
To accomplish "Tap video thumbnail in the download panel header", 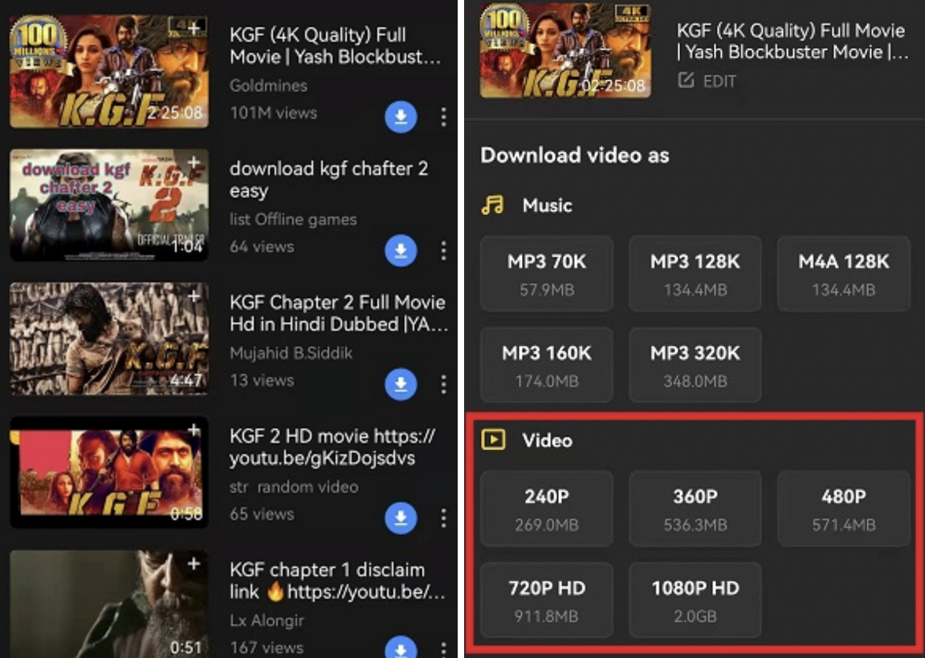I will click(566, 50).
